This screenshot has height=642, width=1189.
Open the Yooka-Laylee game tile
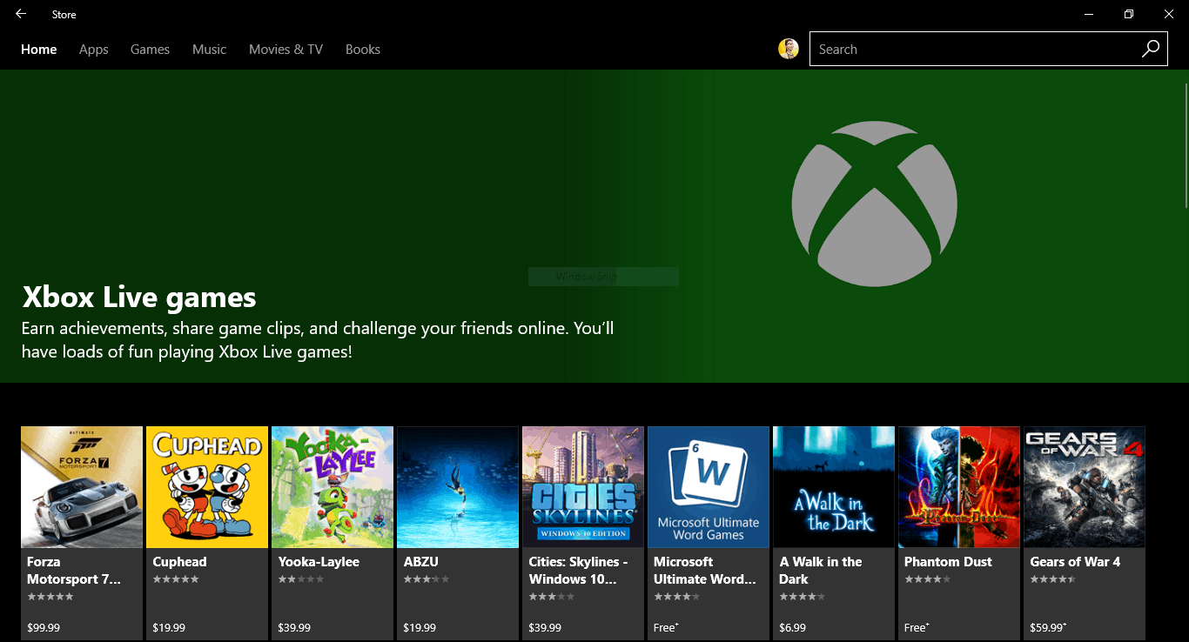click(x=333, y=486)
